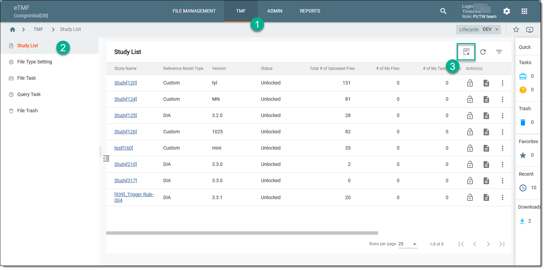
Task: Open more actions menu for test[160]
Action: [x=503, y=148]
